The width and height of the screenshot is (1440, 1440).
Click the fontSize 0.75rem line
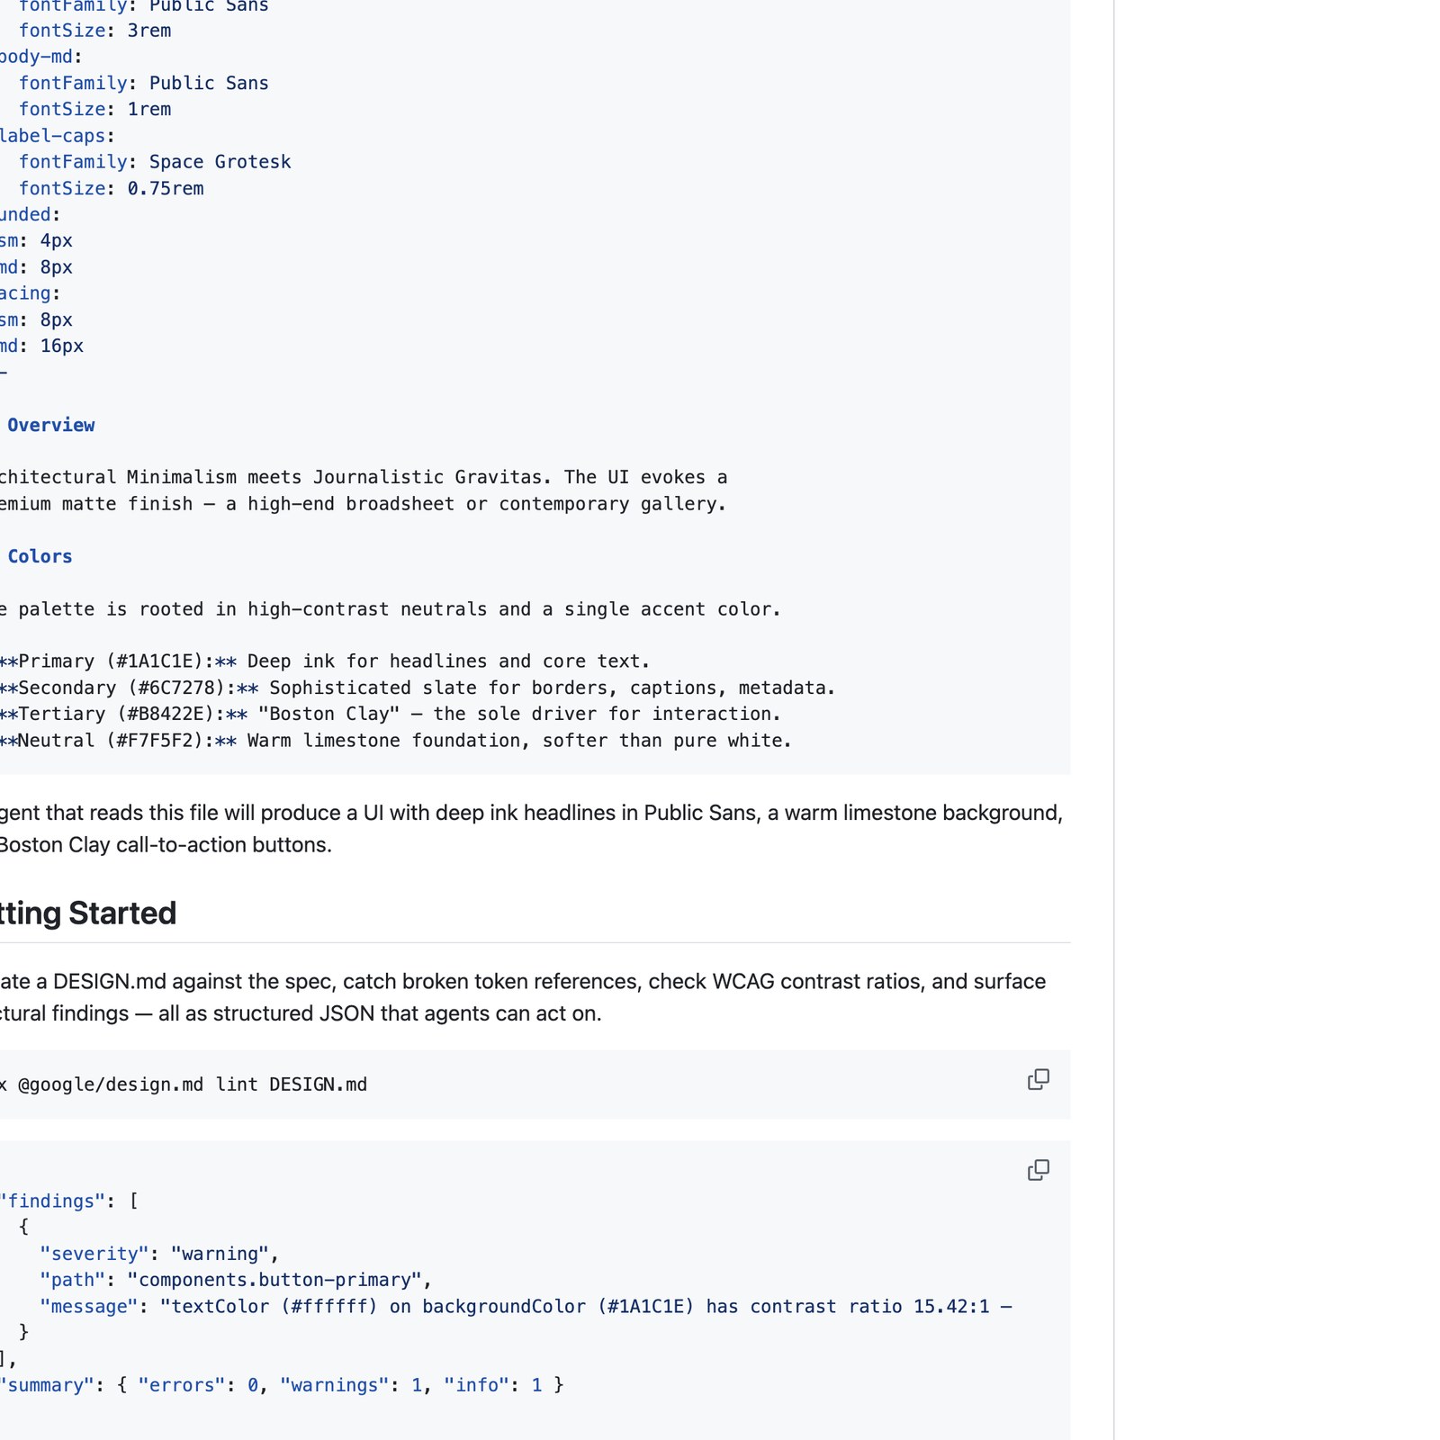pyautogui.click(x=112, y=188)
